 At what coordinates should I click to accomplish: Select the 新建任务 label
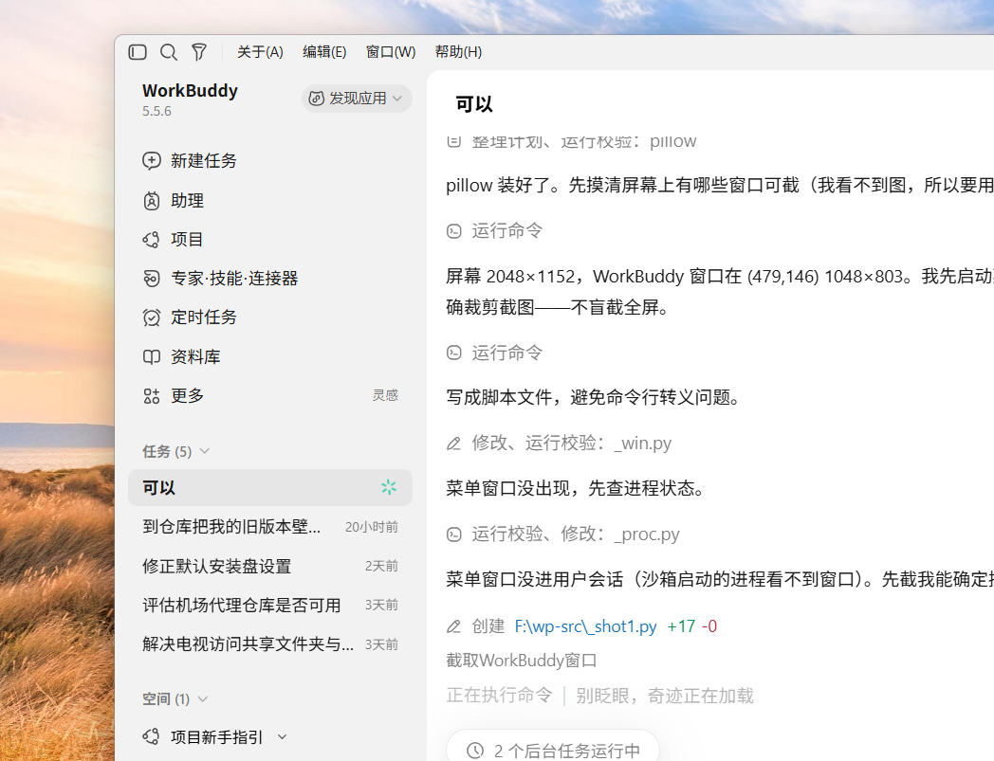(204, 161)
